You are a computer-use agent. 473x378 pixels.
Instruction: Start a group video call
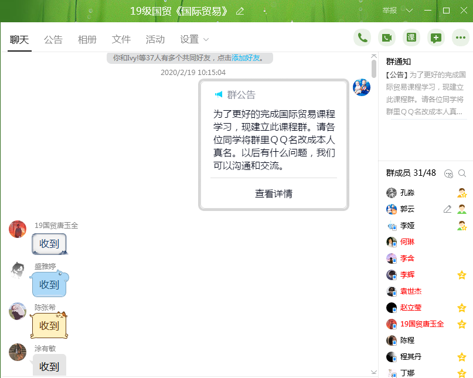click(386, 38)
